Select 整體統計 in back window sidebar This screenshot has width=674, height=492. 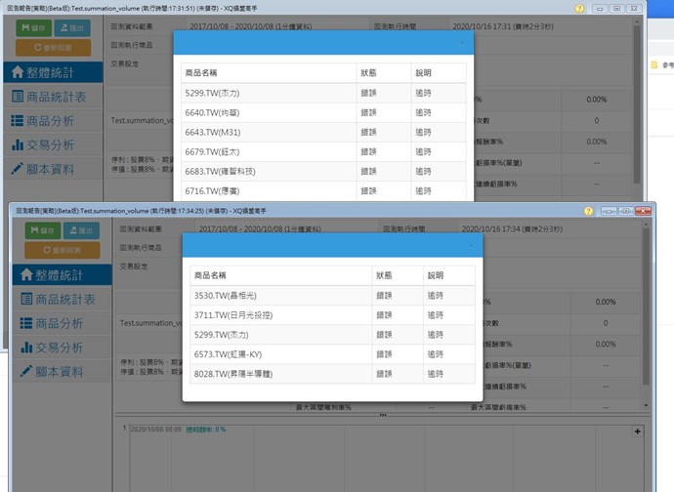click(x=54, y=72)
